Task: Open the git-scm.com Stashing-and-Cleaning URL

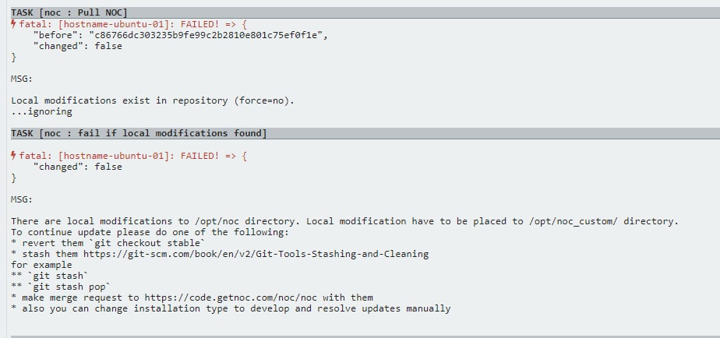Action: click(256, 254)
